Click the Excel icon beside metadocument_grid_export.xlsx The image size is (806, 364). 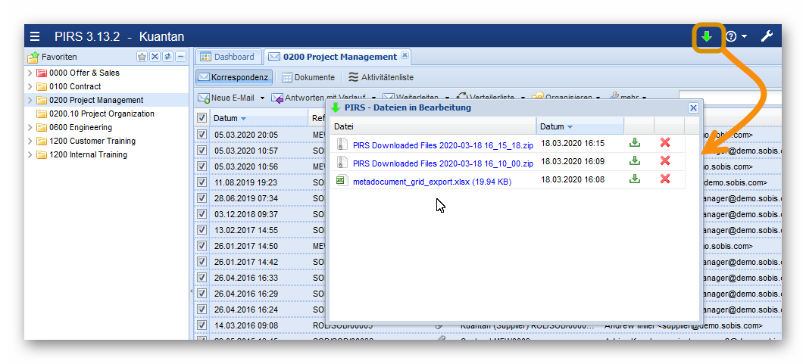pos(340,180)
